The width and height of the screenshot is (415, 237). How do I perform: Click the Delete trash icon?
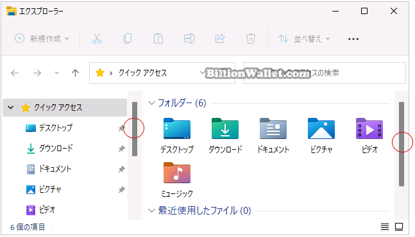(x=251, y=38)
